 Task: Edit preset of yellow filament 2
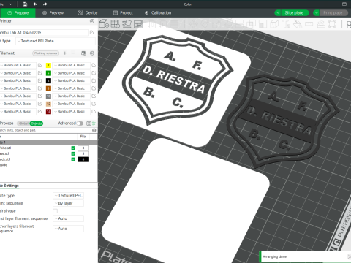pyautogui.click(x=94, y=65)
